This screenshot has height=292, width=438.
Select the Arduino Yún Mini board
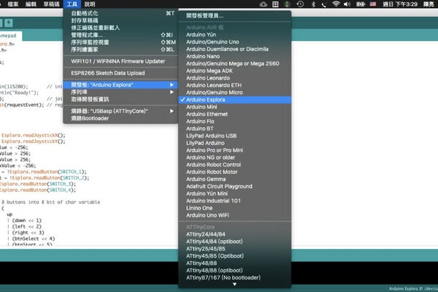[234, 193]
